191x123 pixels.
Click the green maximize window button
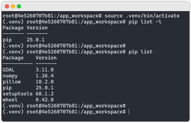tap(19, 6)
